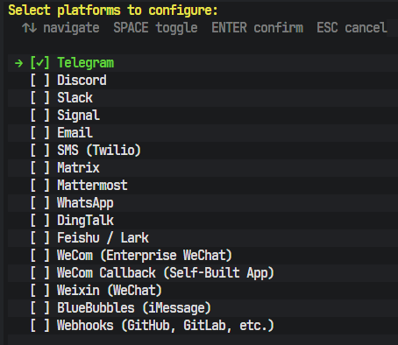Check the Discord checkbox
Image resolution: width=398 pixels, height=345 pixels.
[40, 81]
